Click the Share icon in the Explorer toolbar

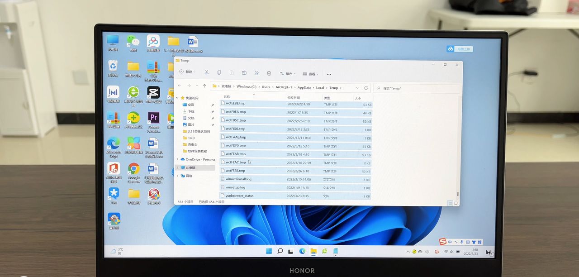click(x=256, y=73)
